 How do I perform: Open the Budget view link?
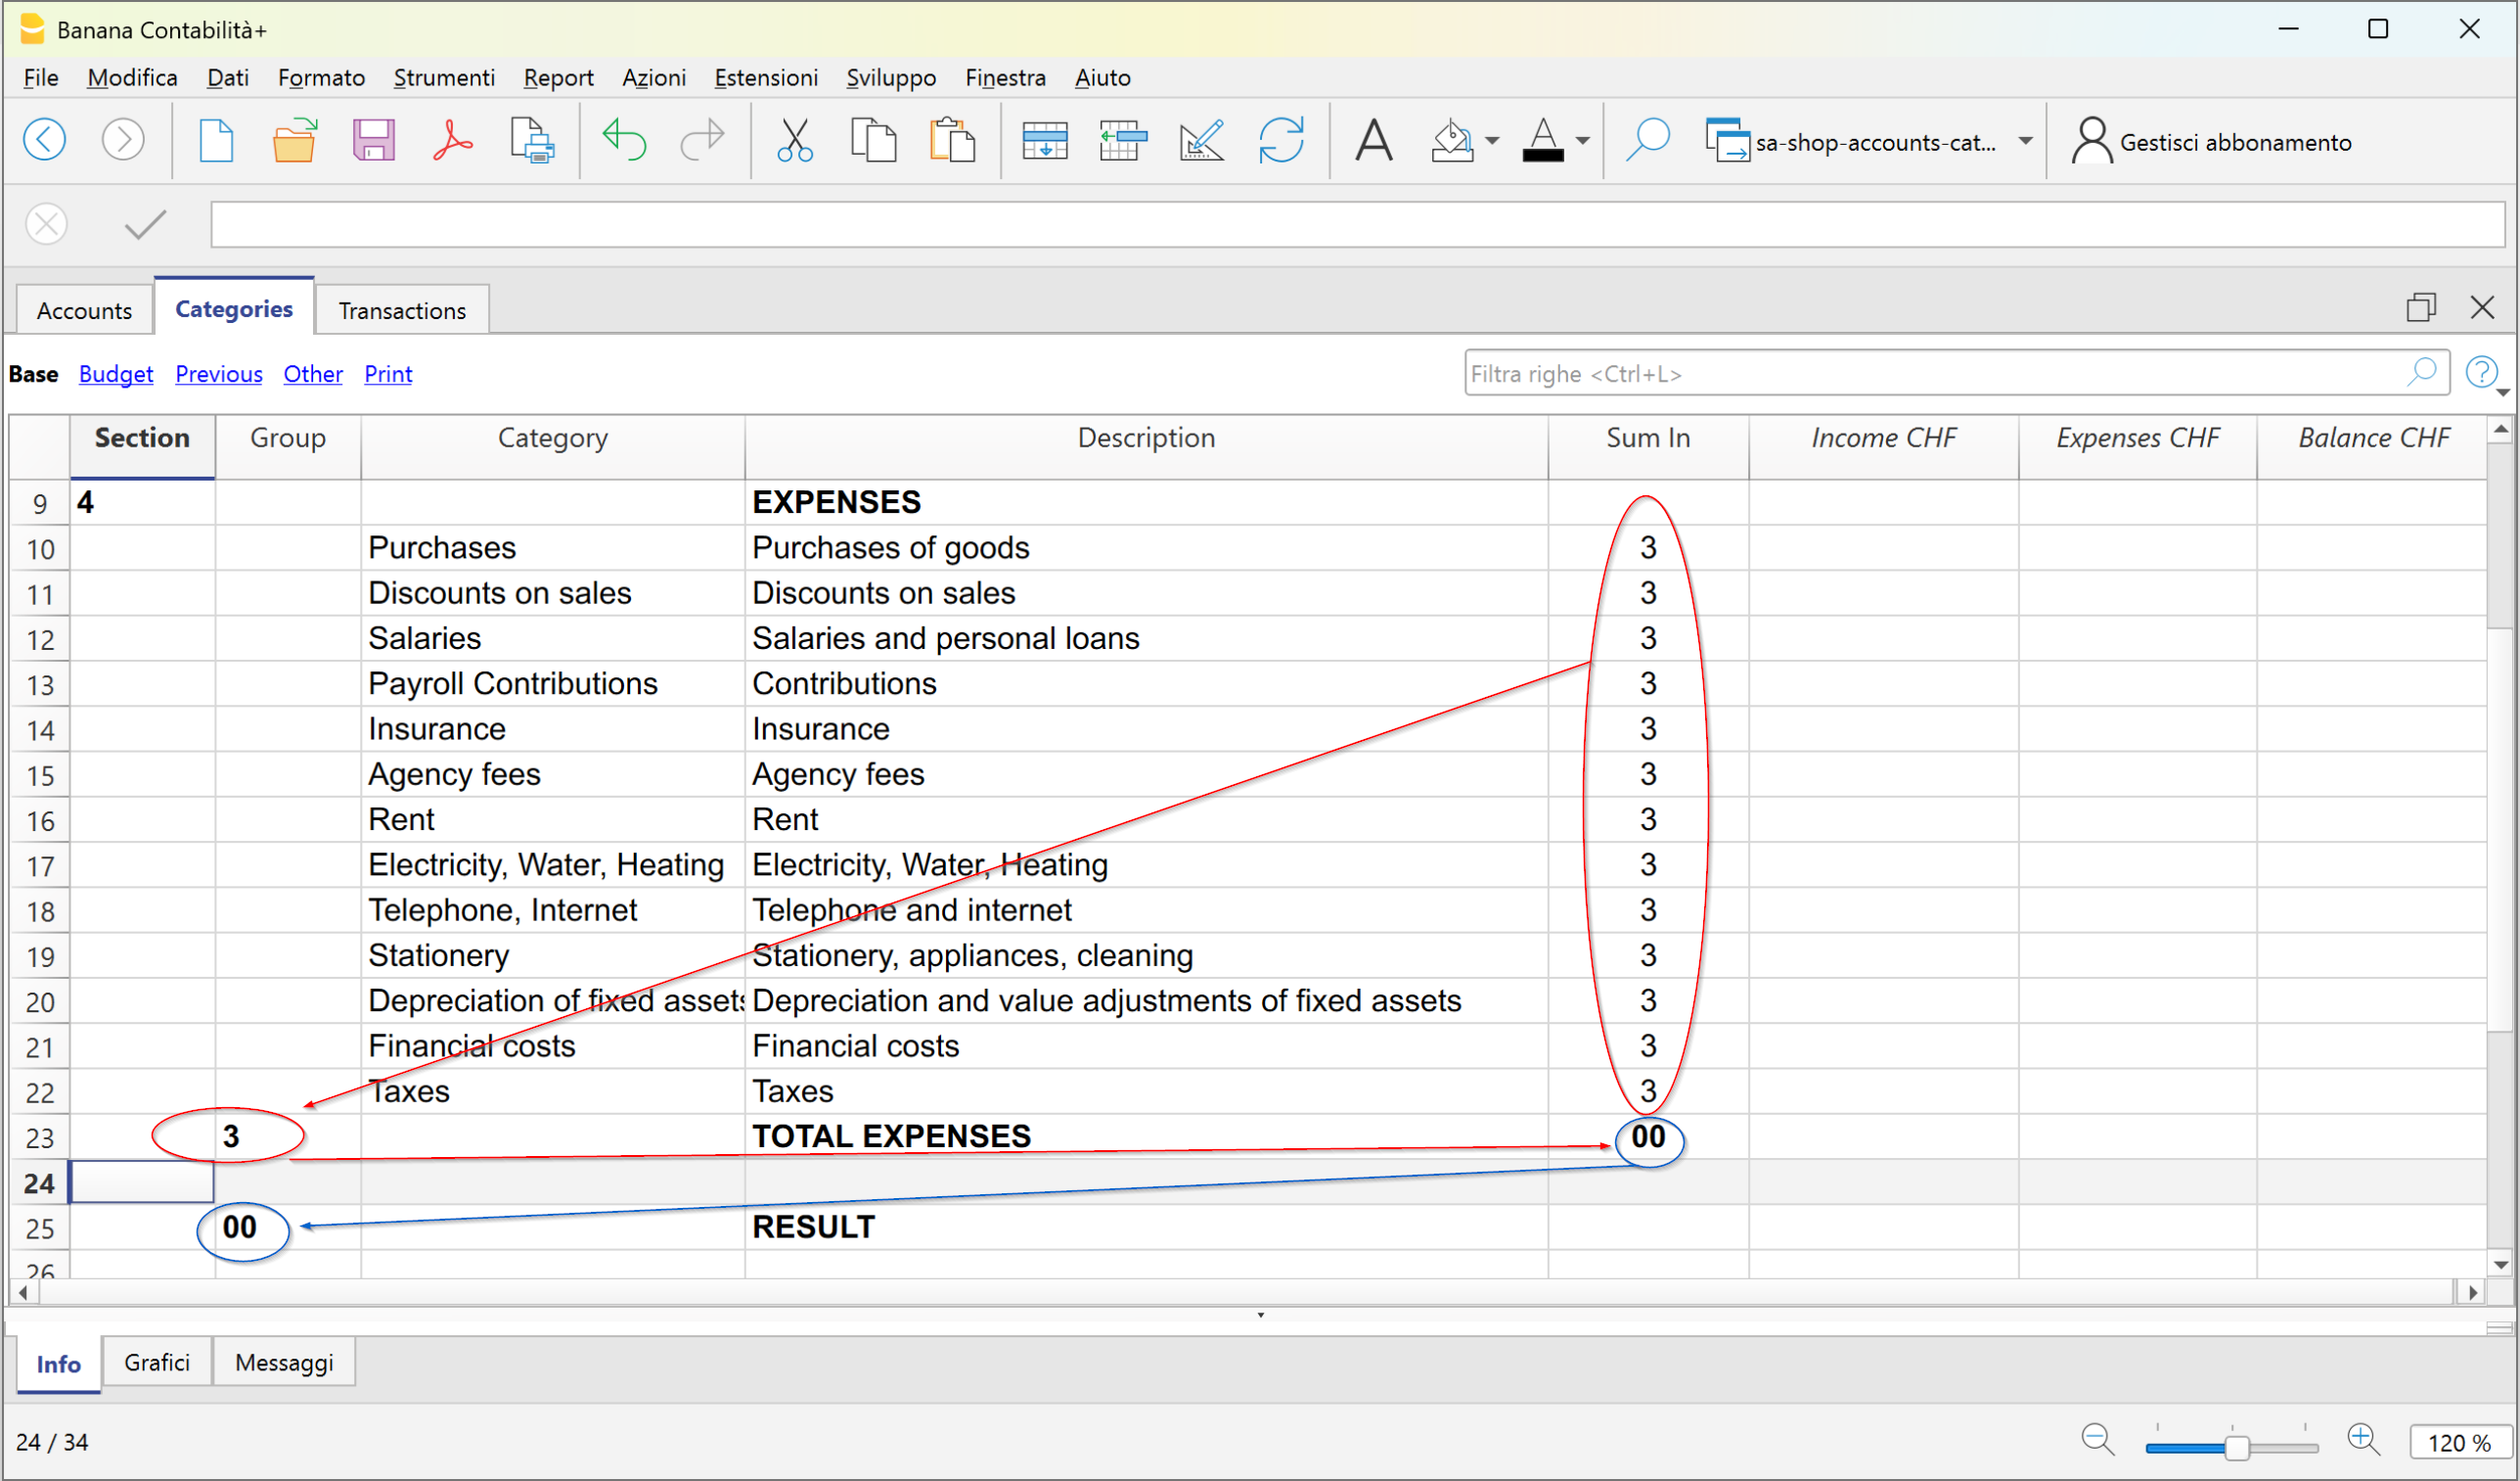(x=116, y=373)
